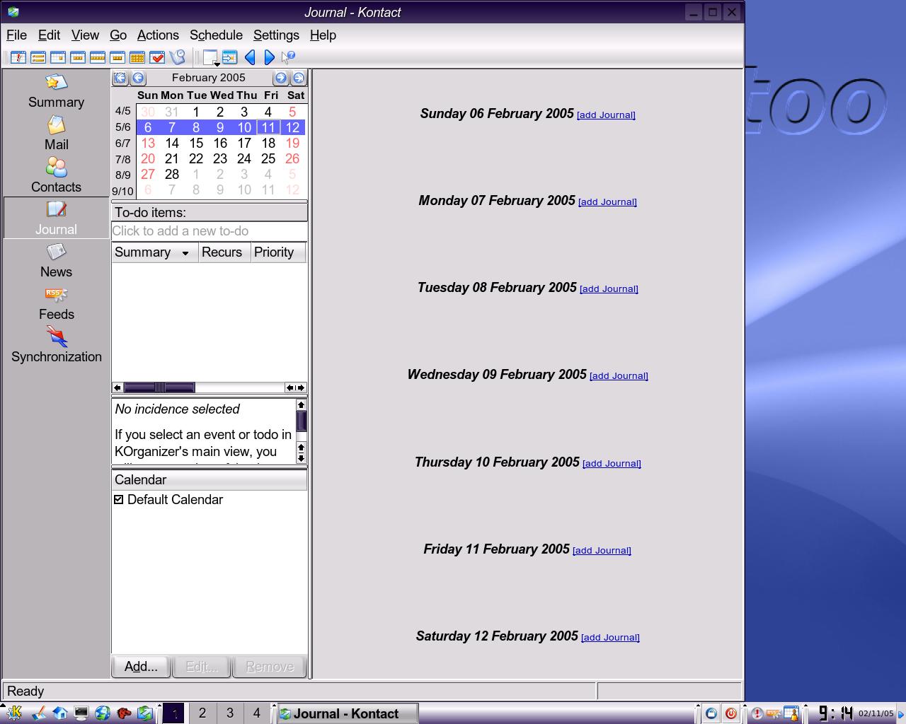Viewport: 906px width, 724px height.
Task: Open the What's Next view toolbar icon
Action: (18, 57)
